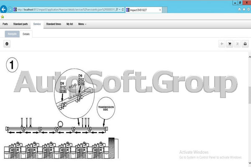Print the page using the printer icon
This screenshot has width=251, height=167.
[x=245, y=44]
